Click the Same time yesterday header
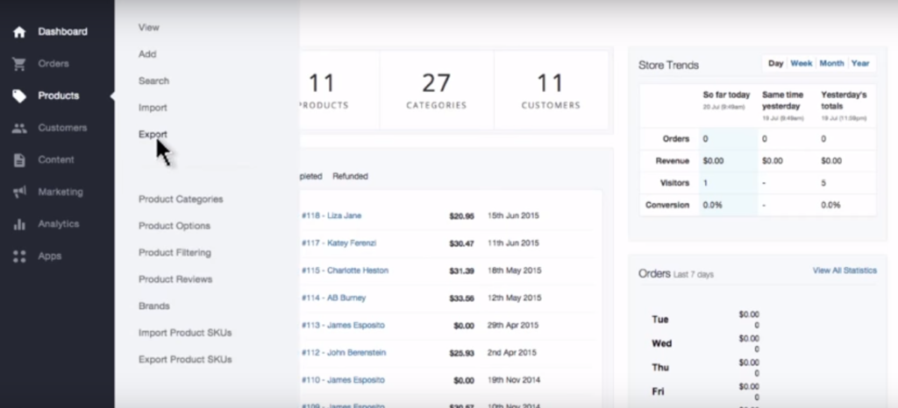 pos(783,100)
